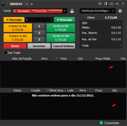This screenshot has height=126, width=127.
Task: Click Compra no Ask 5.733,50
Action: 18,28
